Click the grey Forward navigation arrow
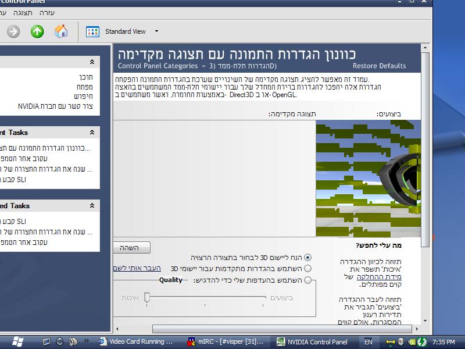This screenshot has width=465, height=349. coord(13,31)
